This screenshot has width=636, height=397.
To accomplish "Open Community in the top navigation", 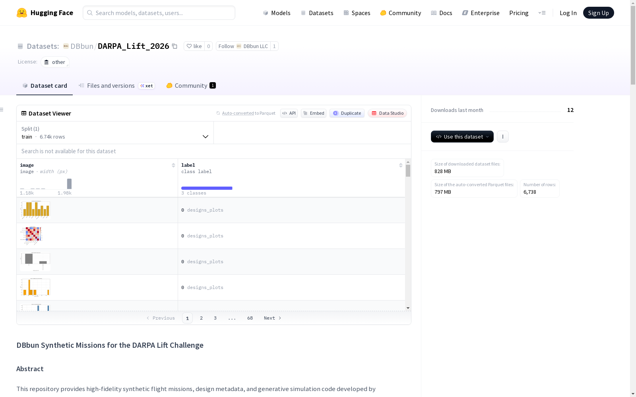I will 401,13.
